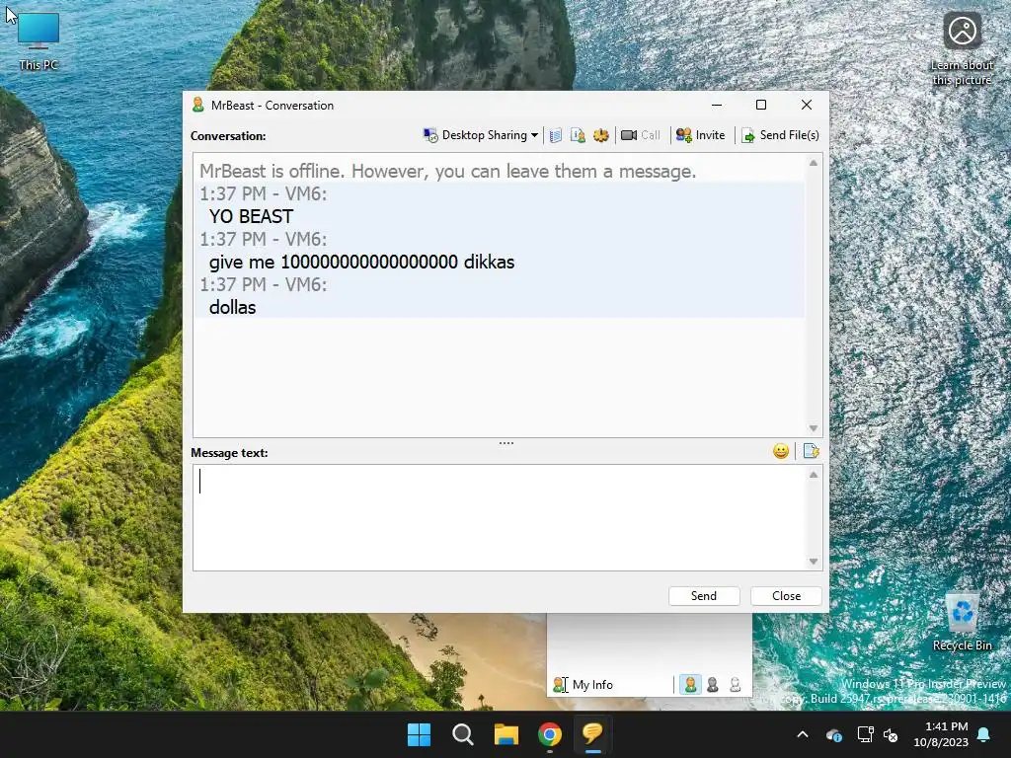Focus the Message text input box
This screenshot has width=1011, height=758.
(500, 517)
